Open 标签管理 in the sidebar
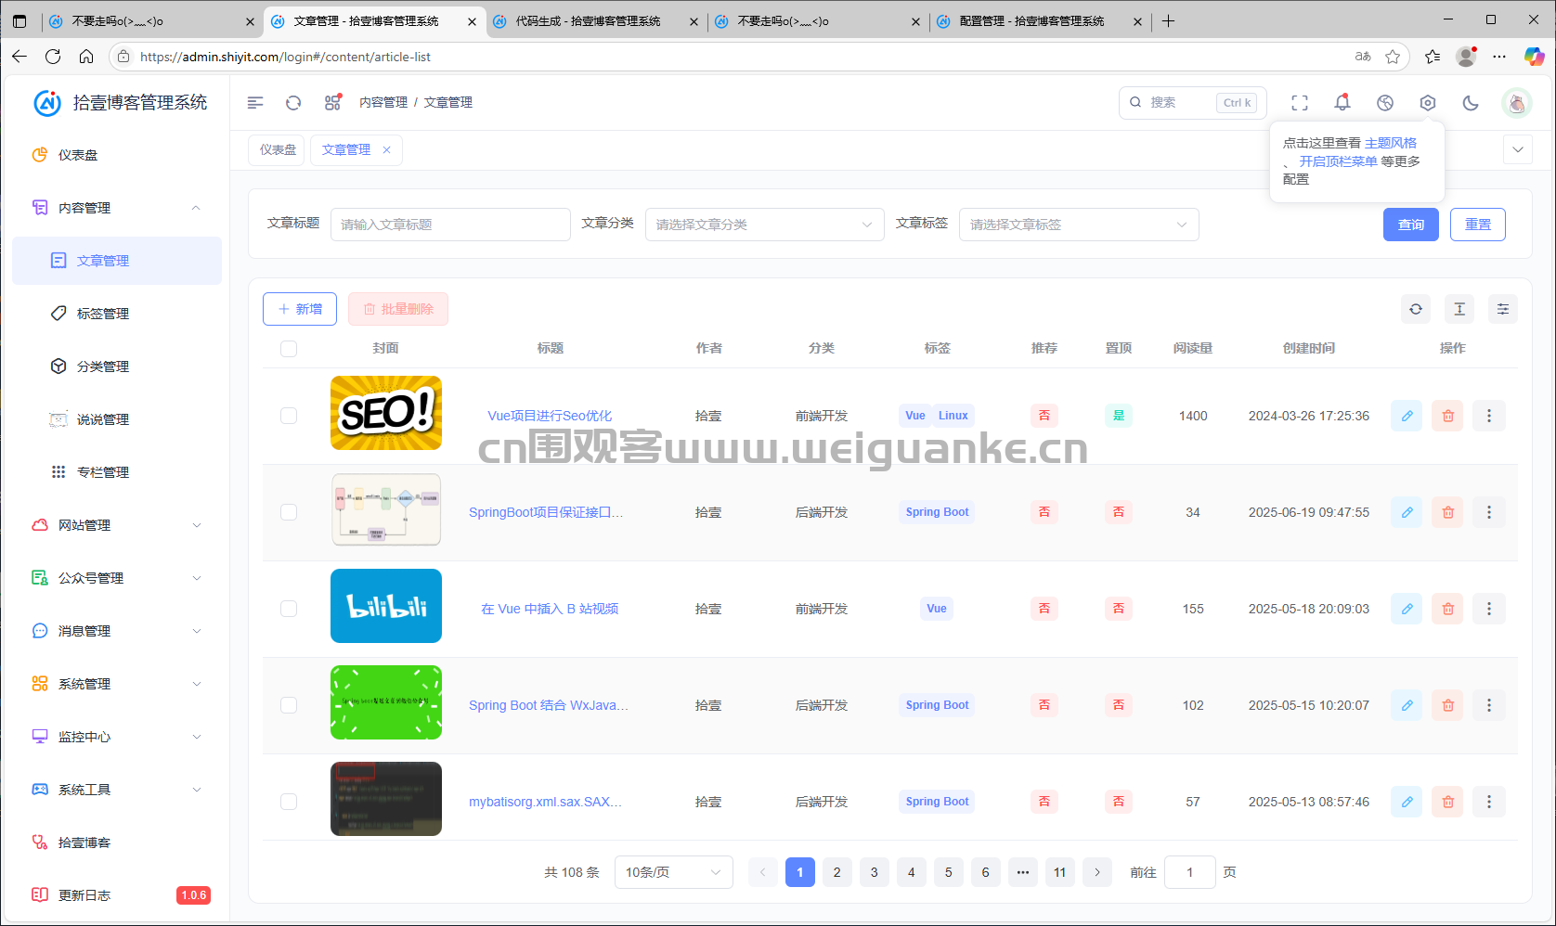1556x926 pixels. point(102,314)
